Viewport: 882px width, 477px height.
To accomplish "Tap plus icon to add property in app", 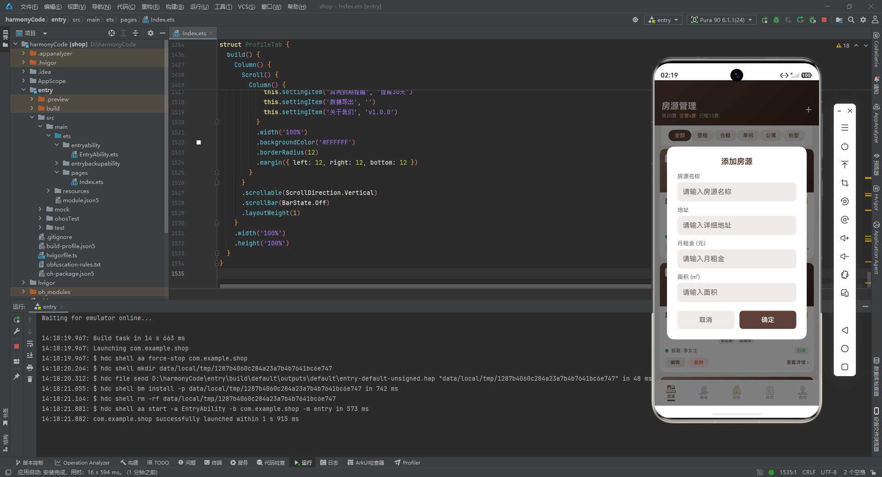I will (x=808, y=110).
